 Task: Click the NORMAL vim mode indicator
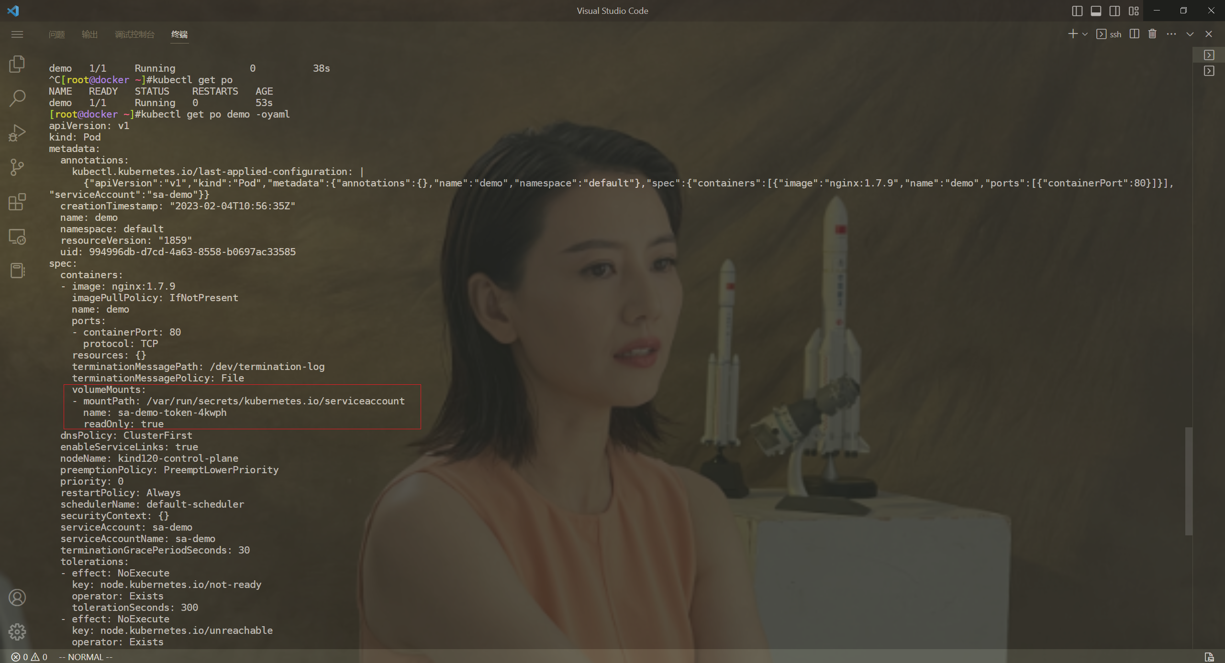click(86, 657)
